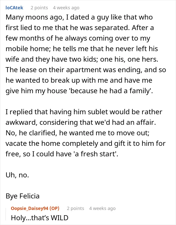
Task: Open the 4 weeks ago timestamp on loCAtek's comment
Action: point(66,8)
